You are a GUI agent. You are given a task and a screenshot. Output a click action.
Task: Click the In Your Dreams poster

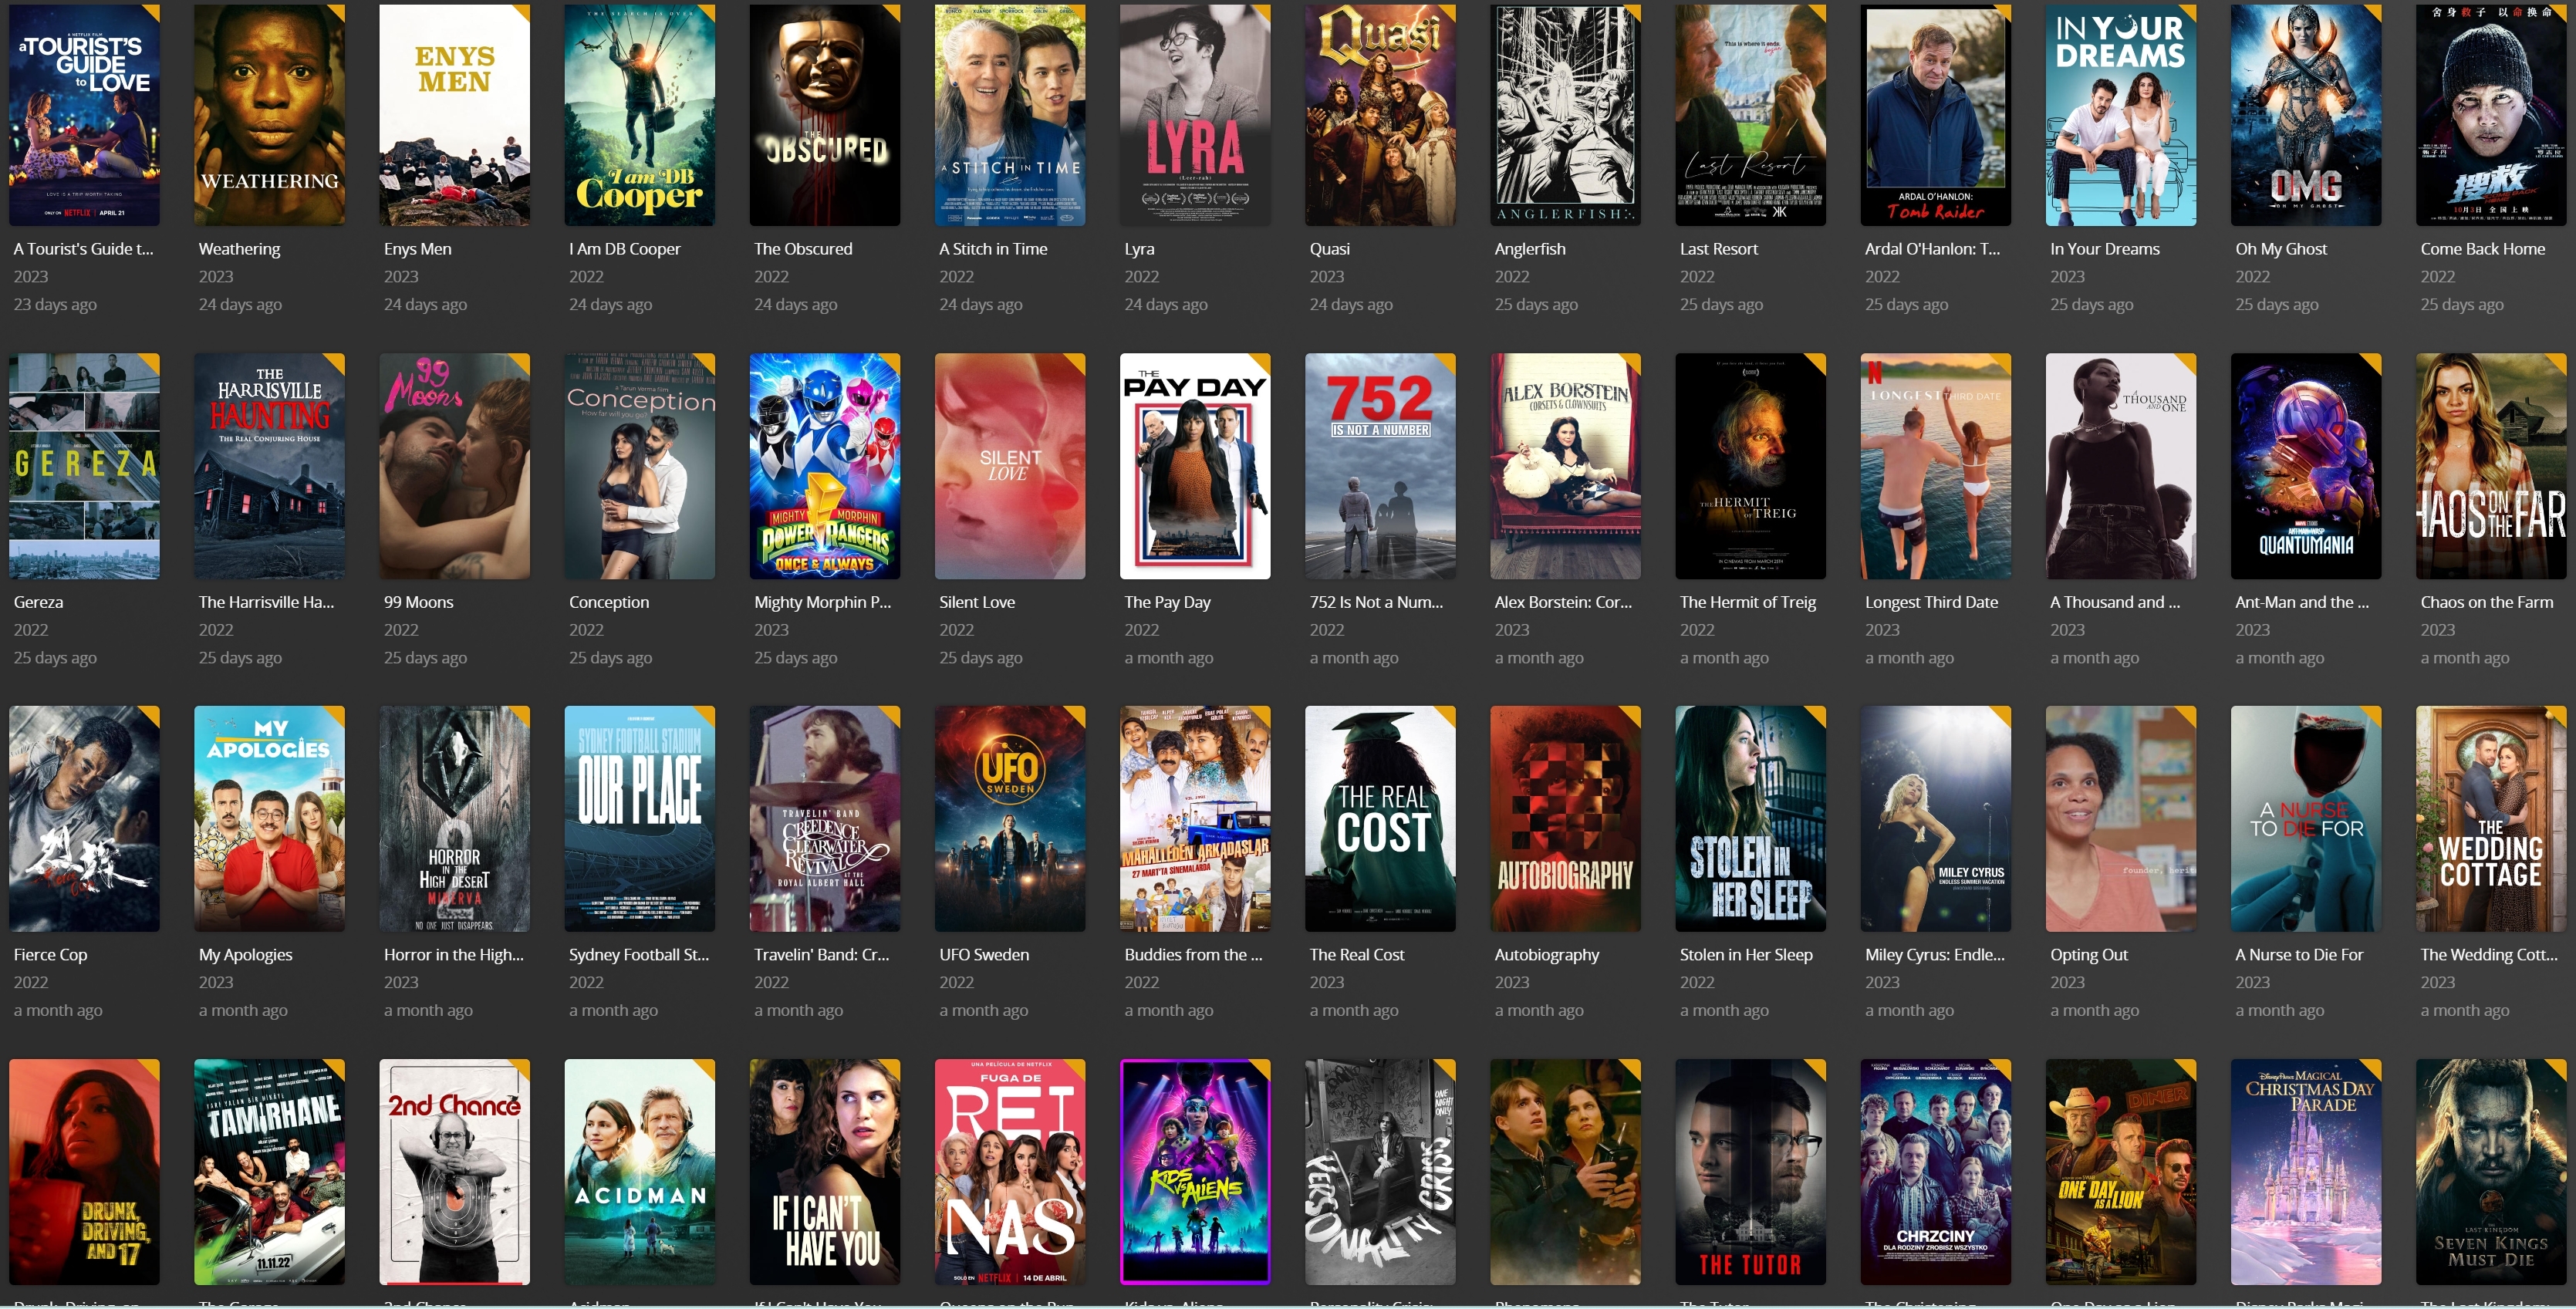tap(2121, 114)
